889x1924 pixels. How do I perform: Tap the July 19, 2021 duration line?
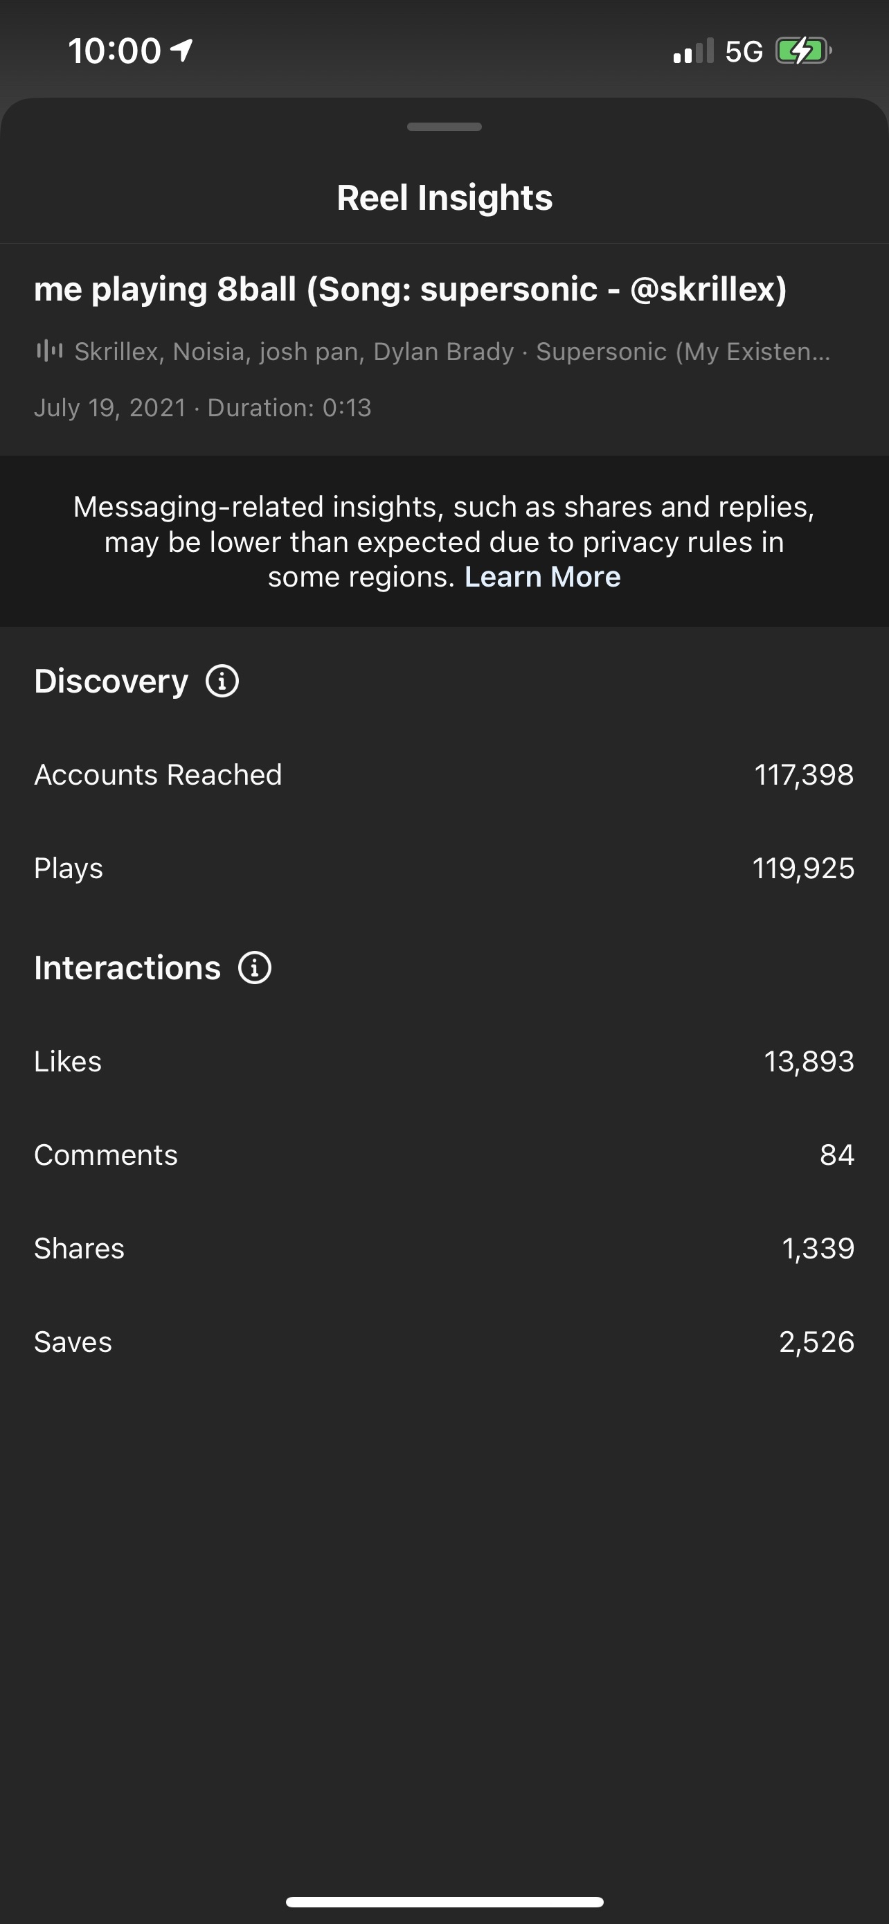tap(202, 408)
